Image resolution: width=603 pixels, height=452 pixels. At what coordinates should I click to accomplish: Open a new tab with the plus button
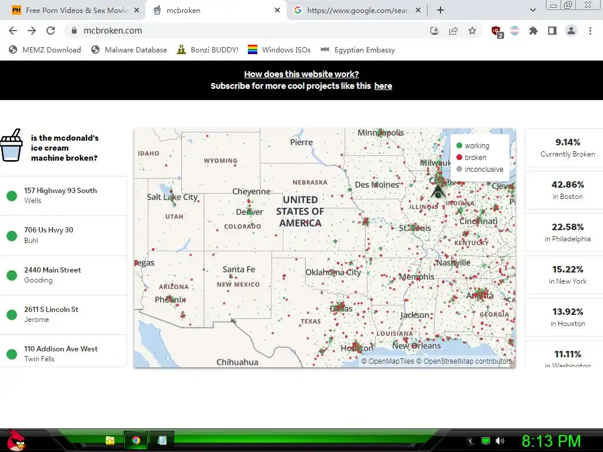(x=440, y=11)
